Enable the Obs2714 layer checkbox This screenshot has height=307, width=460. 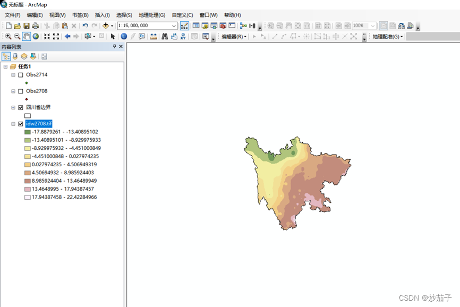click(x=21, y=75)
